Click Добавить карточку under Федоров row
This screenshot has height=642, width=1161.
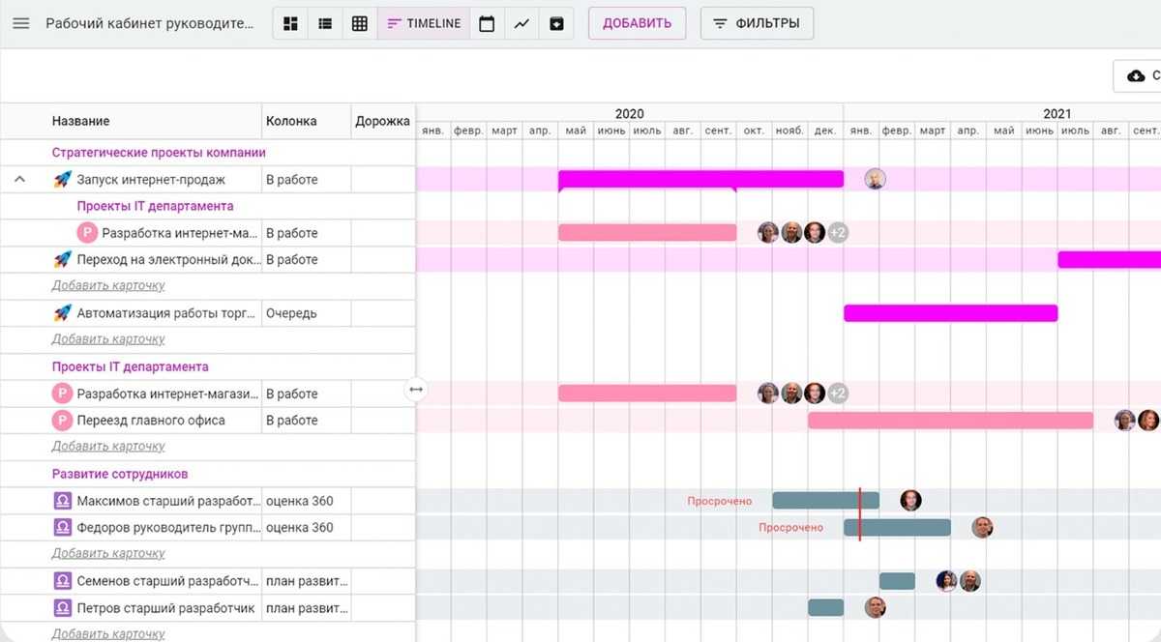coord(108,553)
